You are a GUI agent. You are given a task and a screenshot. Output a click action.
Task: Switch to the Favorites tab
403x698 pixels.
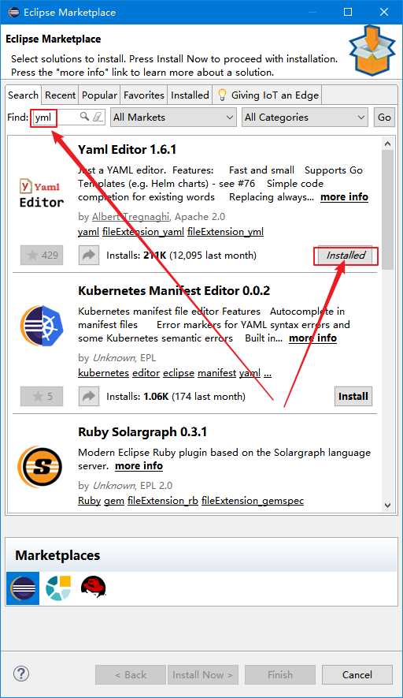[143, 95]
